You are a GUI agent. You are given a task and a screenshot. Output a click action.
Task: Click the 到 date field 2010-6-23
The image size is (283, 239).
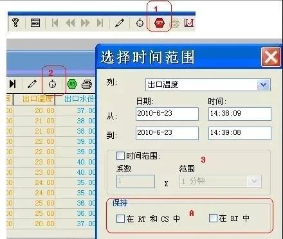(x=167, y=133)
